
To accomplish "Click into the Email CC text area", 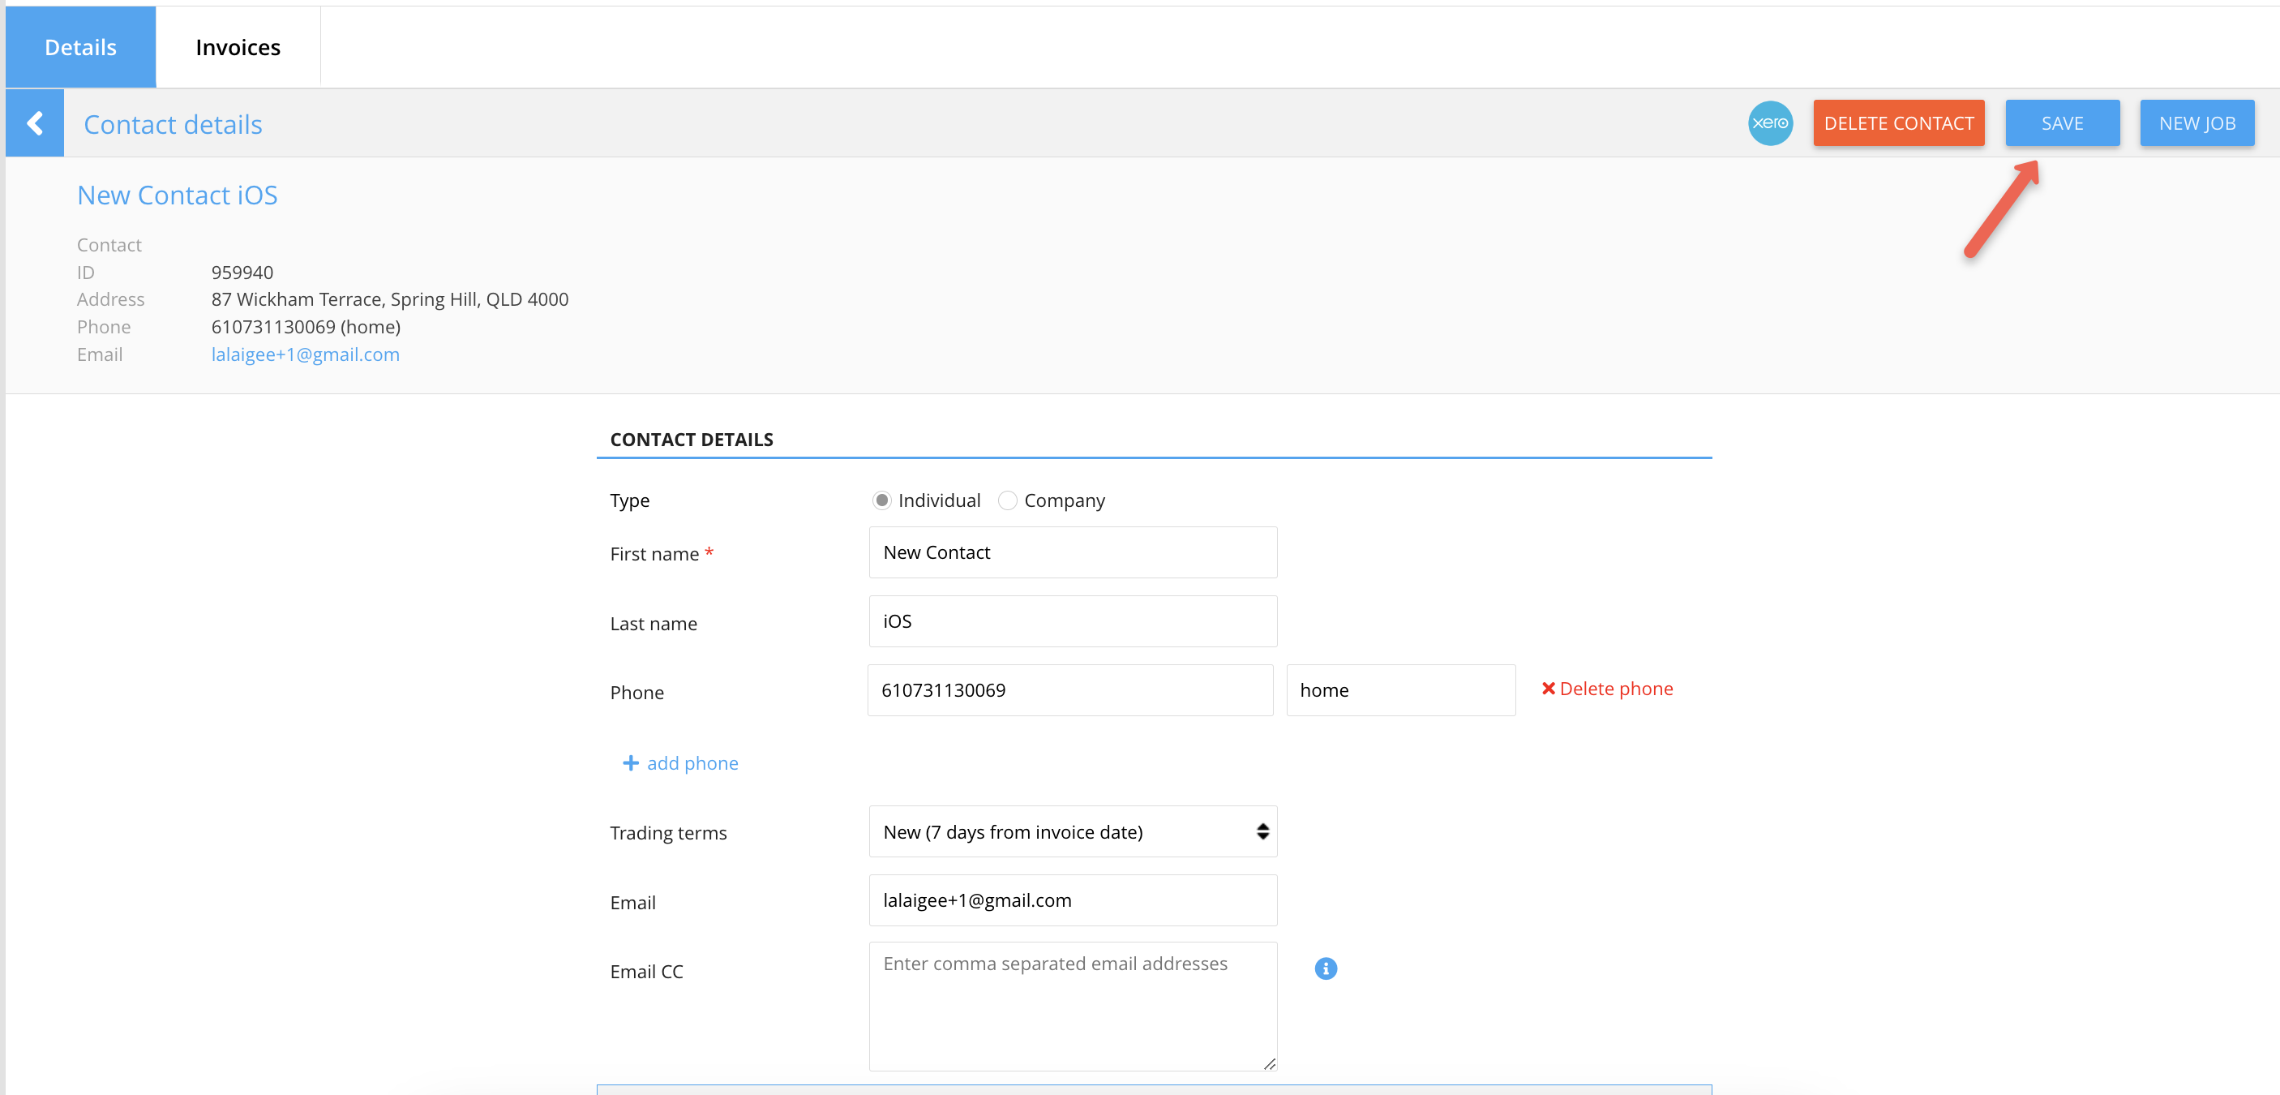I will tap(1072, 1007).
